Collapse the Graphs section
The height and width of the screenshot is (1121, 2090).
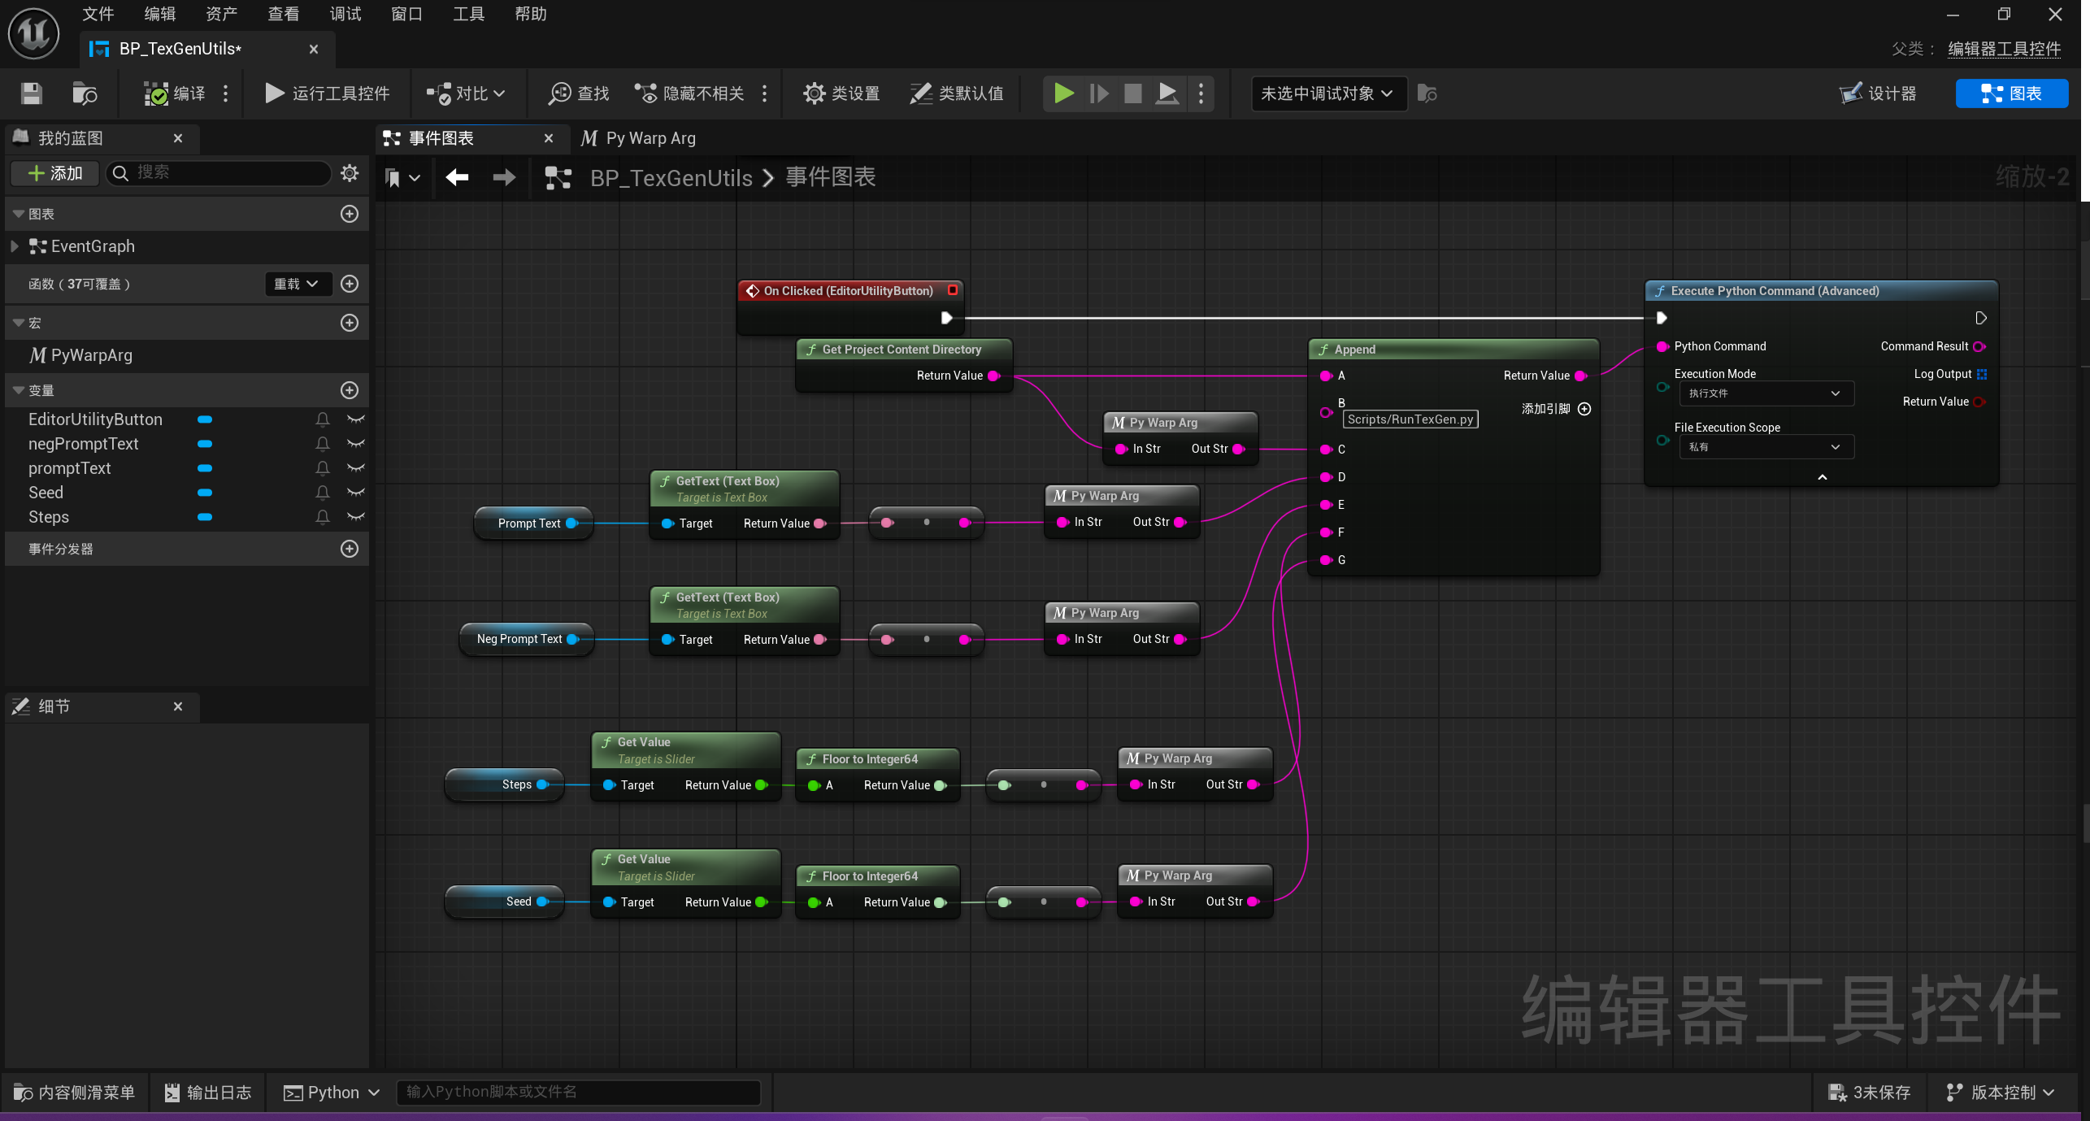19,214
